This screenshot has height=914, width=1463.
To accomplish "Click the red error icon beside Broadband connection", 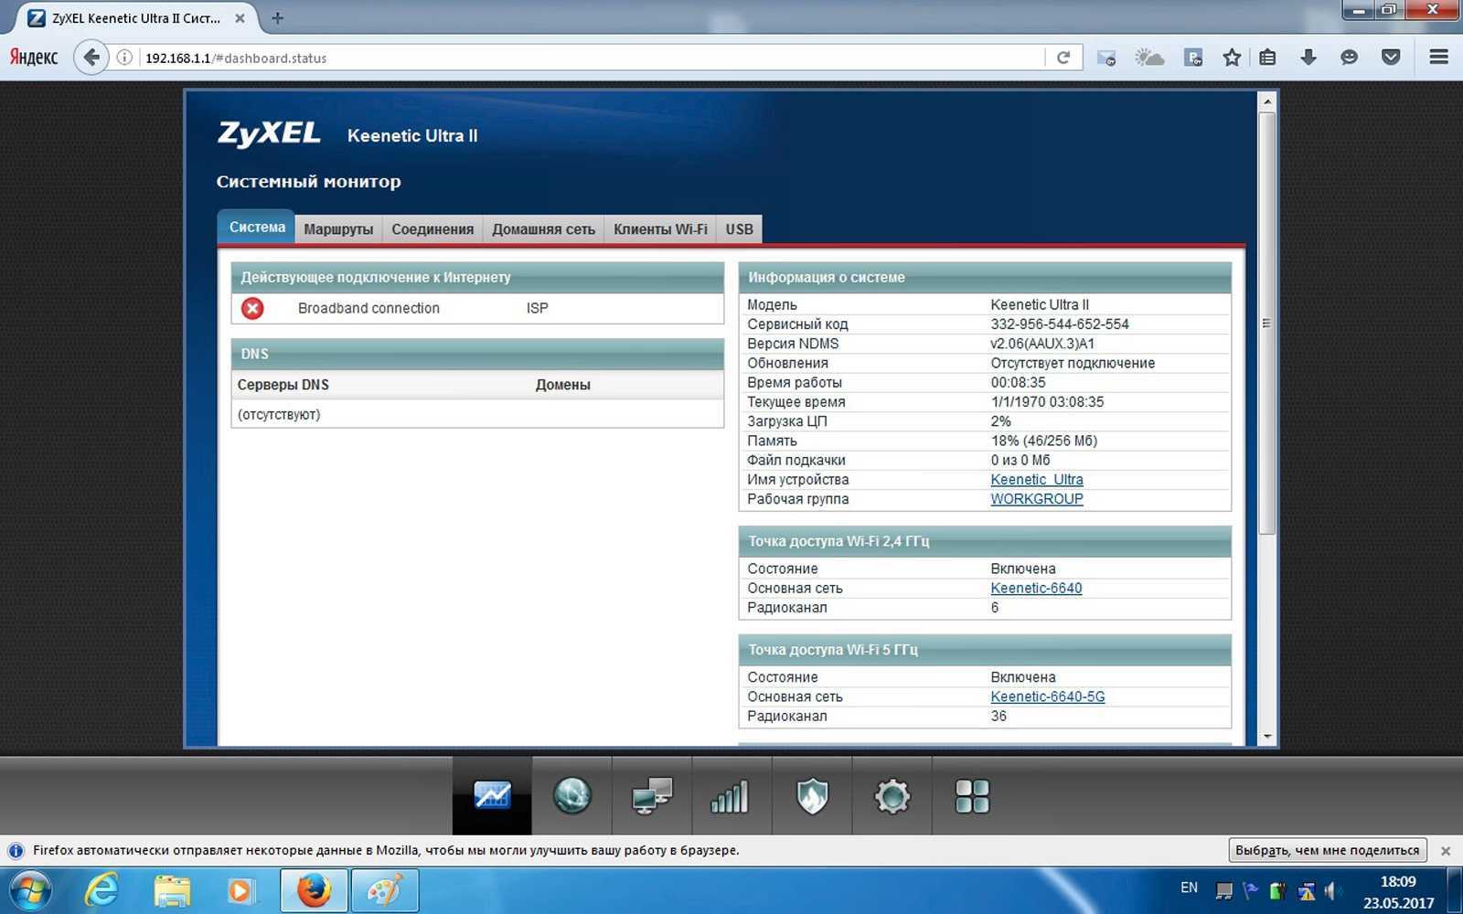I will coord(252,308).
